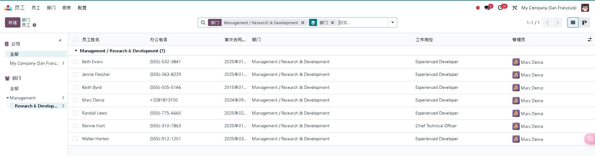Open column options adjust icon
The width and height of the screenshot is (595, 156).
[589, 40]
